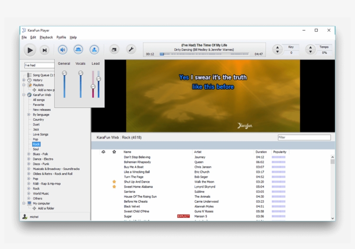Click the song list scrollbar up arrow
Viewport: 355px width, 249px height.
pyautogui.click(x=332, y=157)
